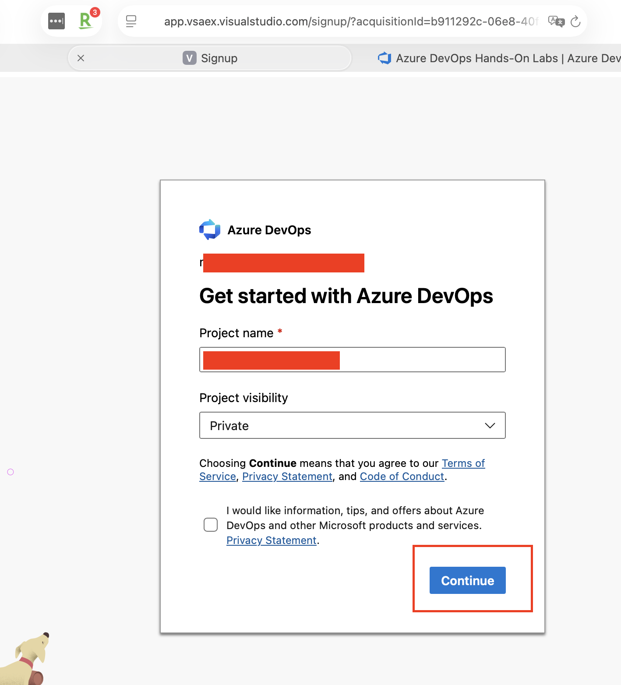Click the 'Get started with Azure DevOps' heading
621x685 pixels.
tap(346, 296)
